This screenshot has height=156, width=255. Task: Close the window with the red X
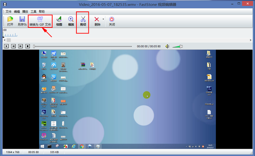point(247,3)
